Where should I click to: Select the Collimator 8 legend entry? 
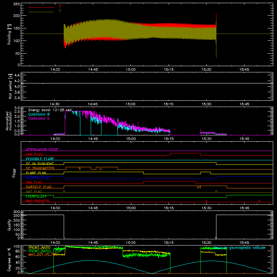(39, 114)
